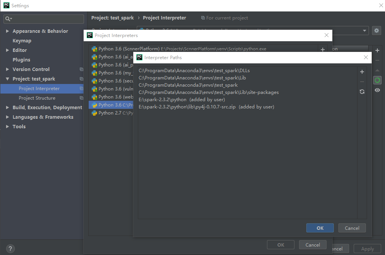Screen dimensions: 385x255
Task: Click the install package plus icon in Settings
Action: pyautogui.click(x=377, y=50)
